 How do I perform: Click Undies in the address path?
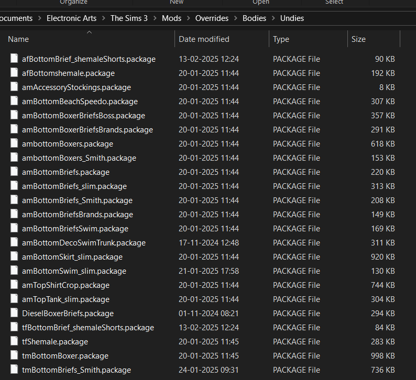click(x=292, y=18)
